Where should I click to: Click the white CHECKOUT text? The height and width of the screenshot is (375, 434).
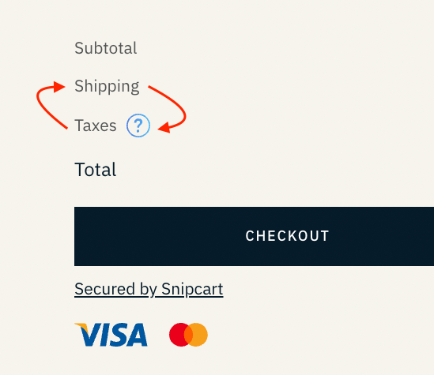[x=287, y=236]
